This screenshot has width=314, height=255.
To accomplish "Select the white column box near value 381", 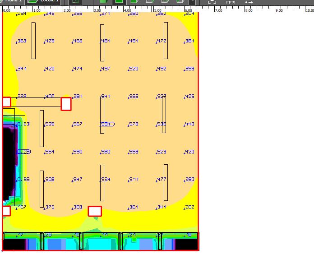I will [x=66, y=104].
